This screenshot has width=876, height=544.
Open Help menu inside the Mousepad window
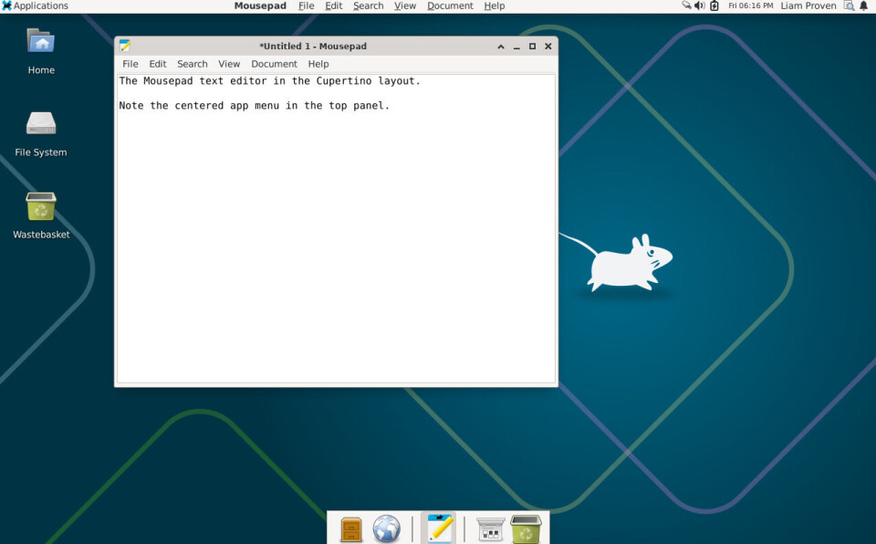point(318,64)
